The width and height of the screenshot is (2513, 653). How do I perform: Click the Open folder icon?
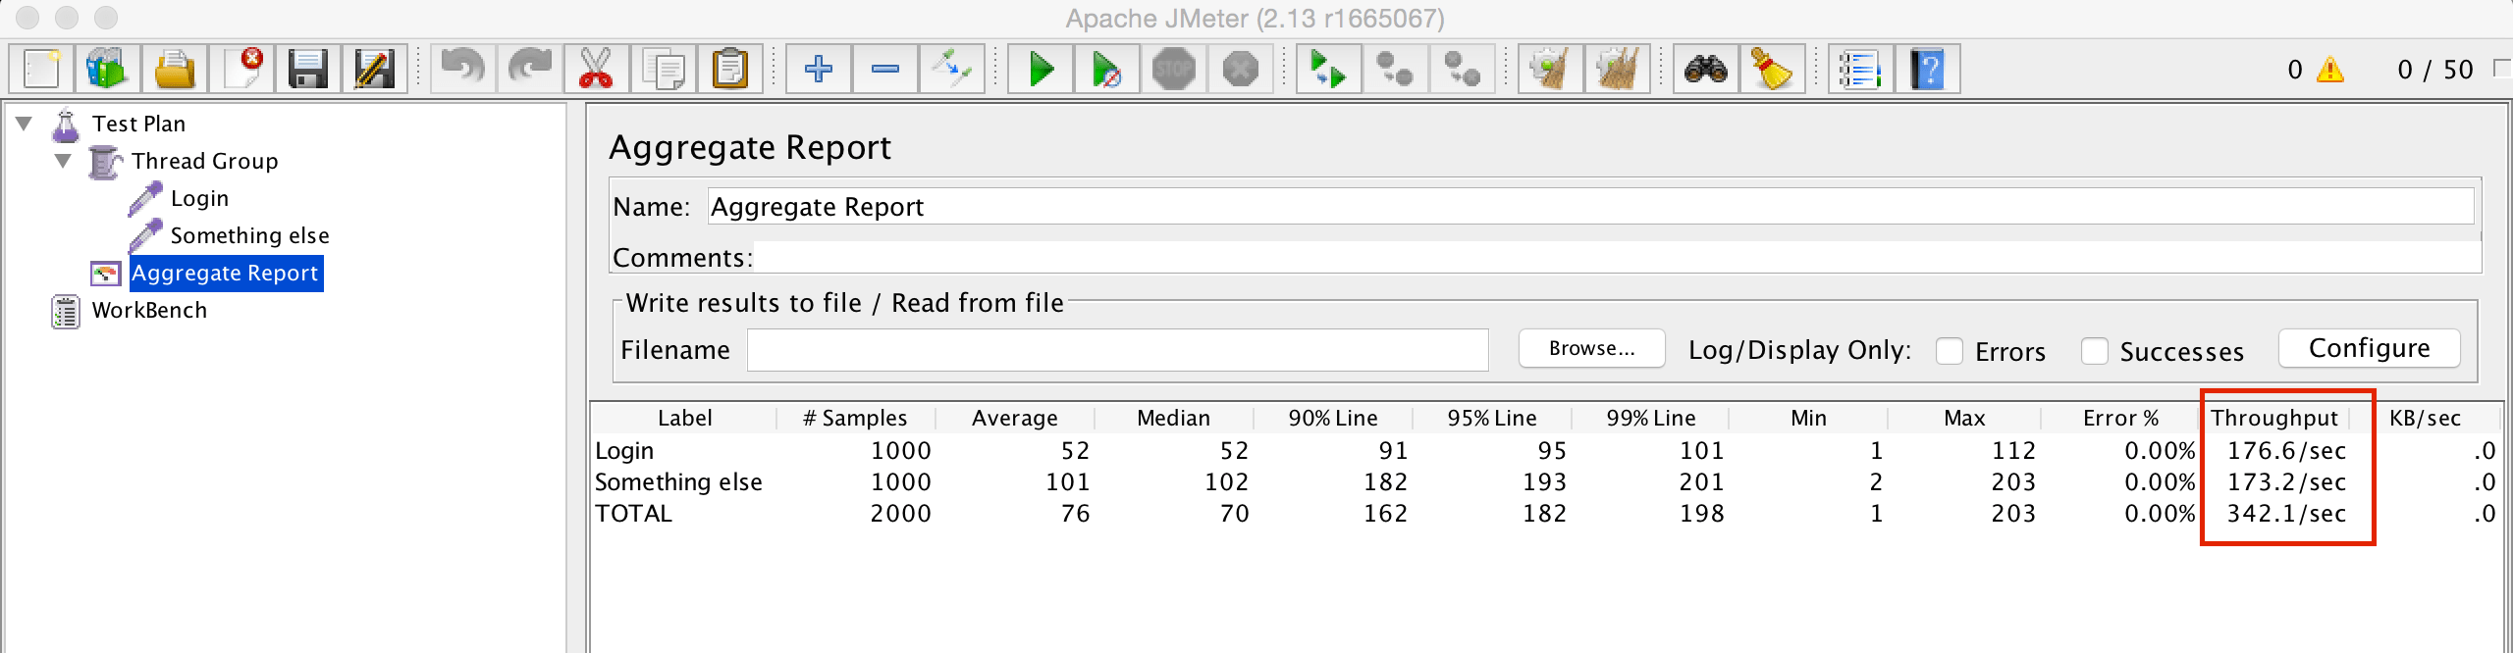point(175,70)
